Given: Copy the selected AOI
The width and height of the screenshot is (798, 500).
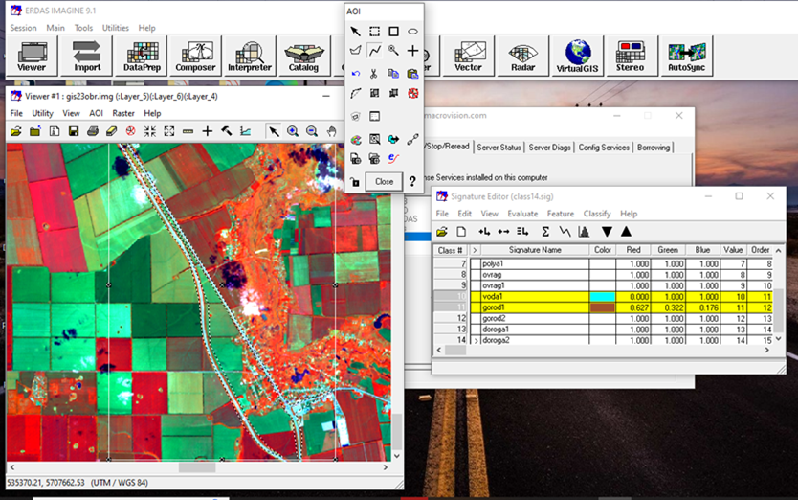Looking at the screenshot, I should click(x=393, y=74).
